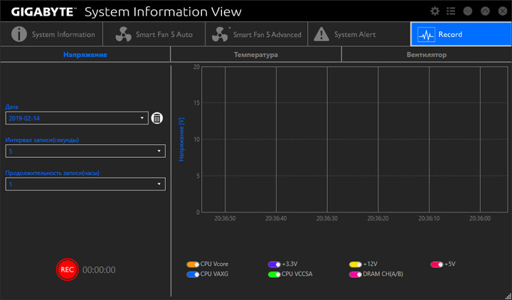The height and width of the screenshot is (300, 512).
Task: Click the Напряжение [V] axis title
Action: [x=182, y=139]
